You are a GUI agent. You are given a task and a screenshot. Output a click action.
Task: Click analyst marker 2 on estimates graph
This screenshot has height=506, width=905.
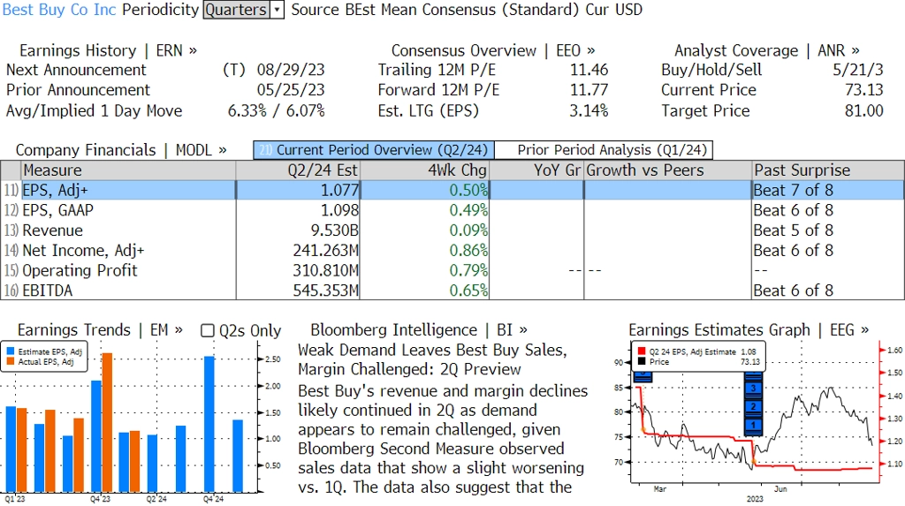753,407
